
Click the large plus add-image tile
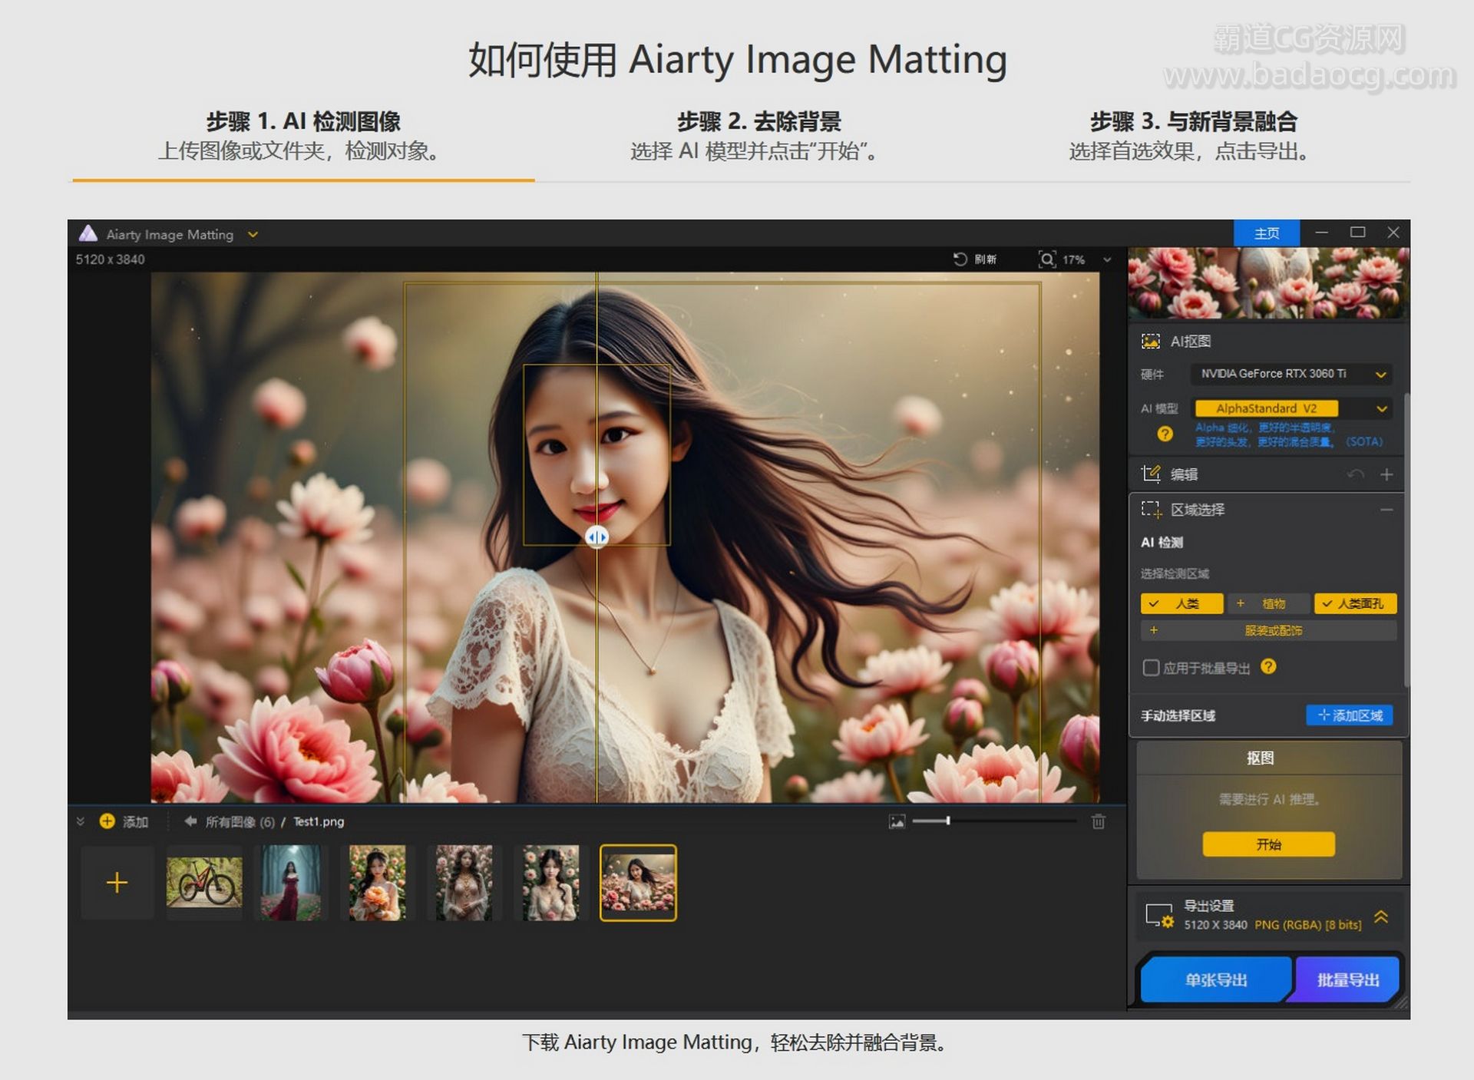117,883
